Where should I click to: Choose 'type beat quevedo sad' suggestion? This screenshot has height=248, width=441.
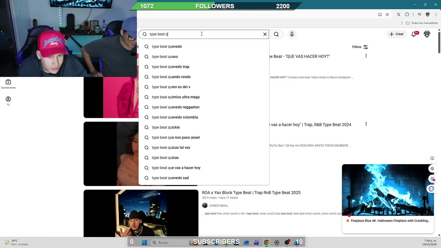tap(204, 178)
